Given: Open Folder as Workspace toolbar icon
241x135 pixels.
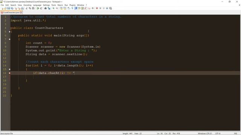Looking at the screenshot, I should [89, 8].
